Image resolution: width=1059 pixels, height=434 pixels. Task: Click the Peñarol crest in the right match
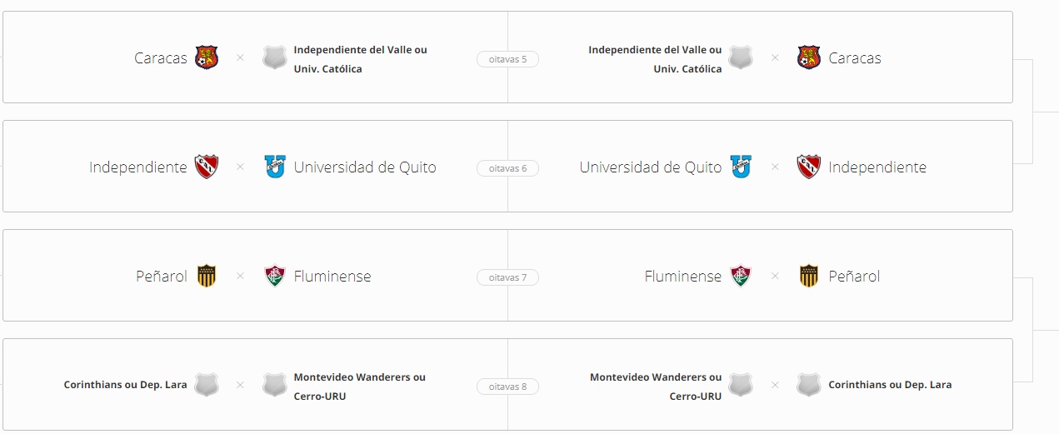tap(808, 276)
